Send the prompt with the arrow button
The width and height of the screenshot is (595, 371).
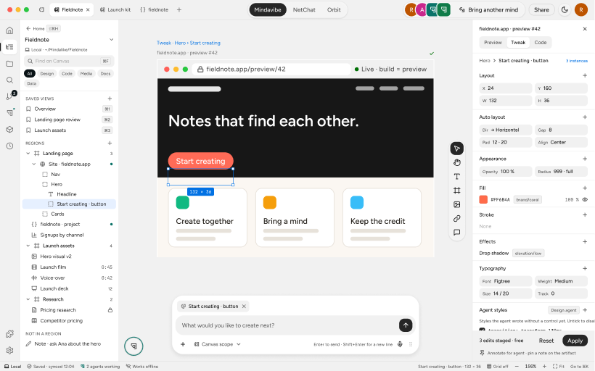click(406, 325)
